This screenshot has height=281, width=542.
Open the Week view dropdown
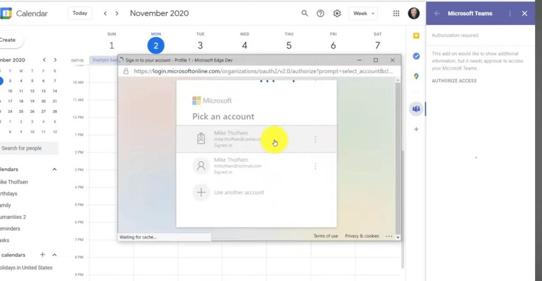(x=363, y=13)
